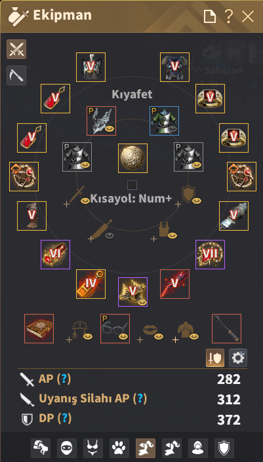Open the gear settings button

(x=238, y=358)
